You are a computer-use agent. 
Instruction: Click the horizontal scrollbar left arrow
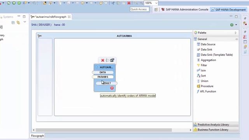(34, 130)
